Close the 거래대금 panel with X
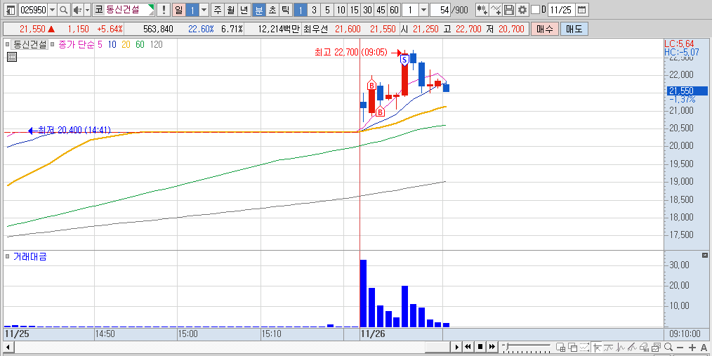Image resolution: width=712 pixels, height=356 pixels. (x=705, y=255)
